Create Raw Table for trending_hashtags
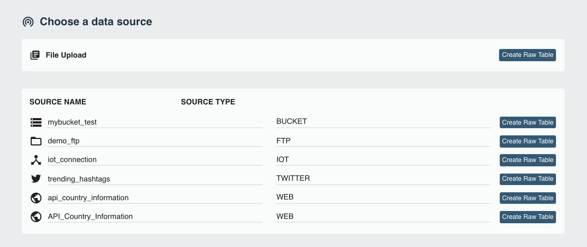 (x=528, y=179)
